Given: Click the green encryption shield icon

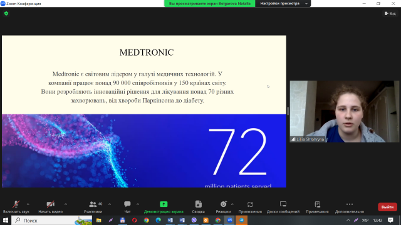Looking at the screenshot, I should 6,13.
